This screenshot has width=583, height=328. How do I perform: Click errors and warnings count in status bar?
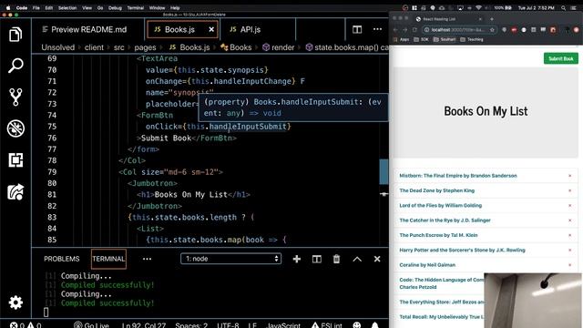26,324
